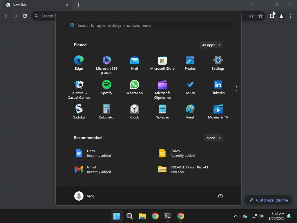This screenshot has width=297, height=223.
Task: Open the volume control in the system tray
Action: 261,216
